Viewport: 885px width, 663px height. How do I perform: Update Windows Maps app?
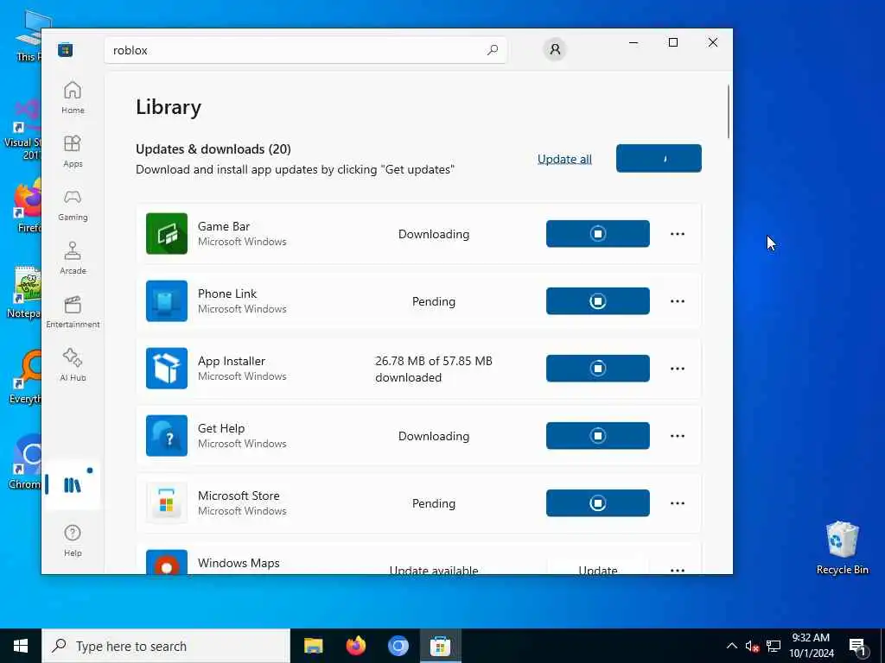click(598, 566)
